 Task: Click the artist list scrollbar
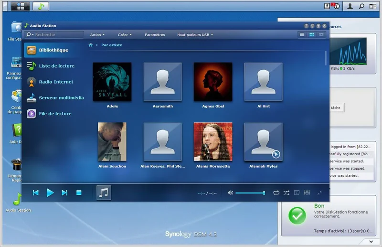pos(326,58)
